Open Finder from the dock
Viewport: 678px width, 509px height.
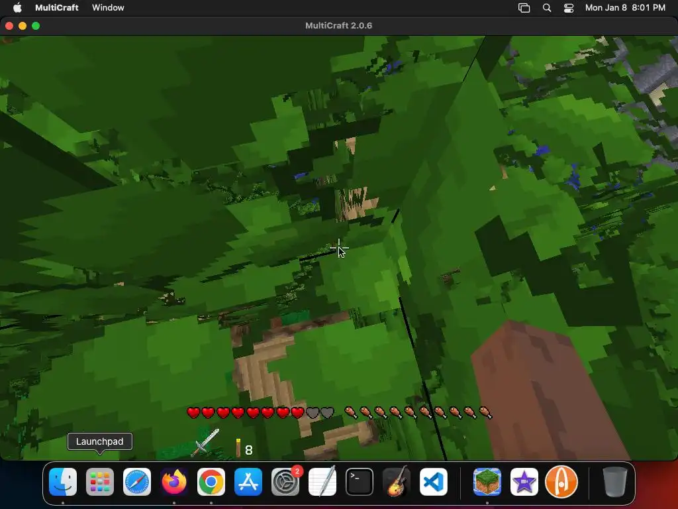pos(63,482)
